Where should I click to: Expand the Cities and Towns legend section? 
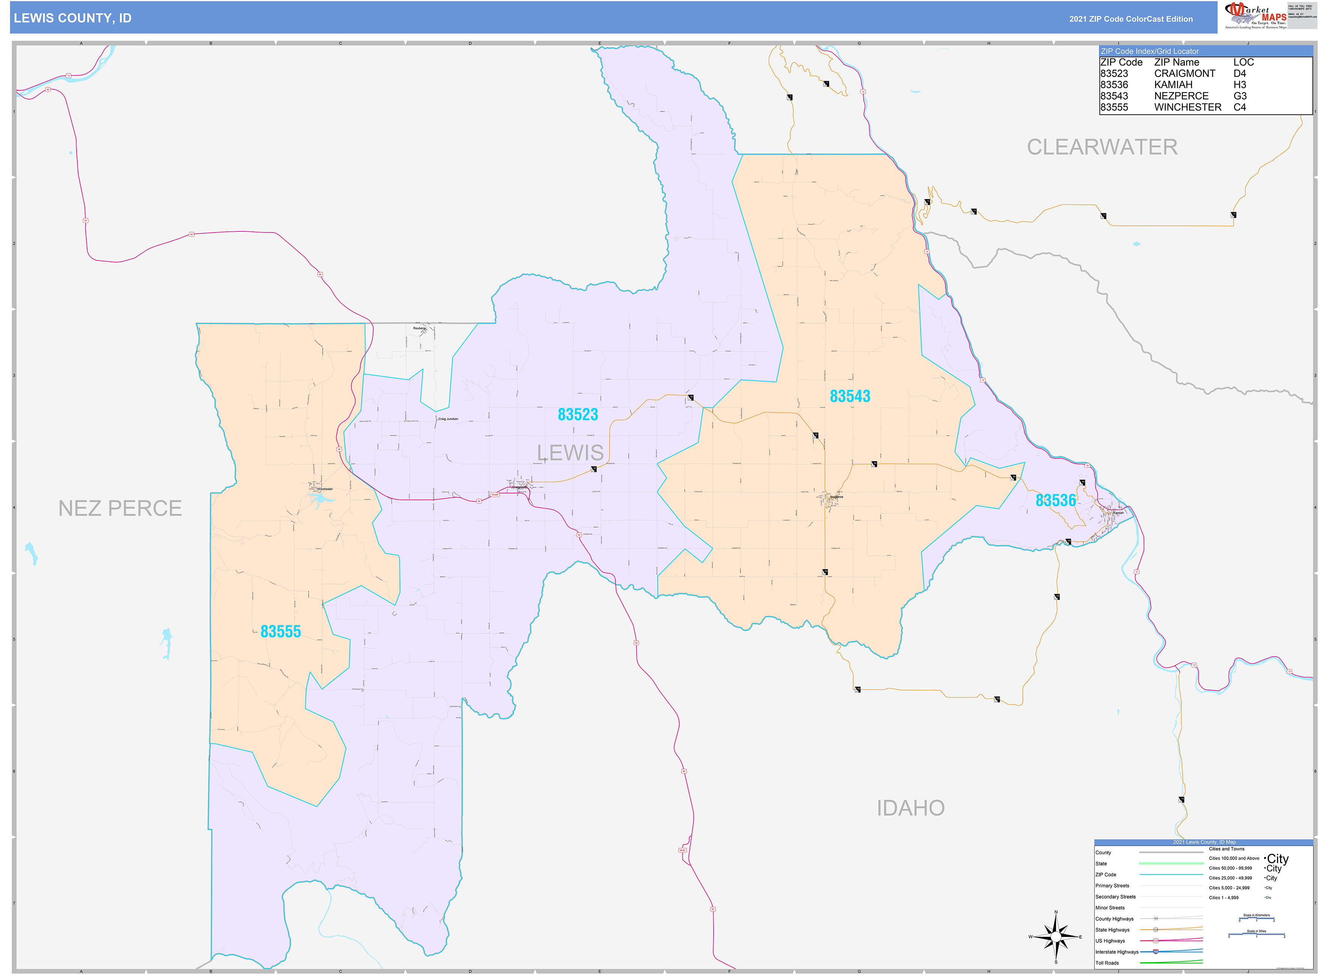click(x=1226, y=849)
